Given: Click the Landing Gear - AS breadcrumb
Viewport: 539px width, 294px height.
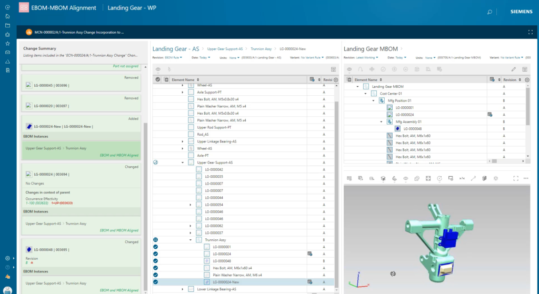Looking at the screenshot, I should pos(176,49).
